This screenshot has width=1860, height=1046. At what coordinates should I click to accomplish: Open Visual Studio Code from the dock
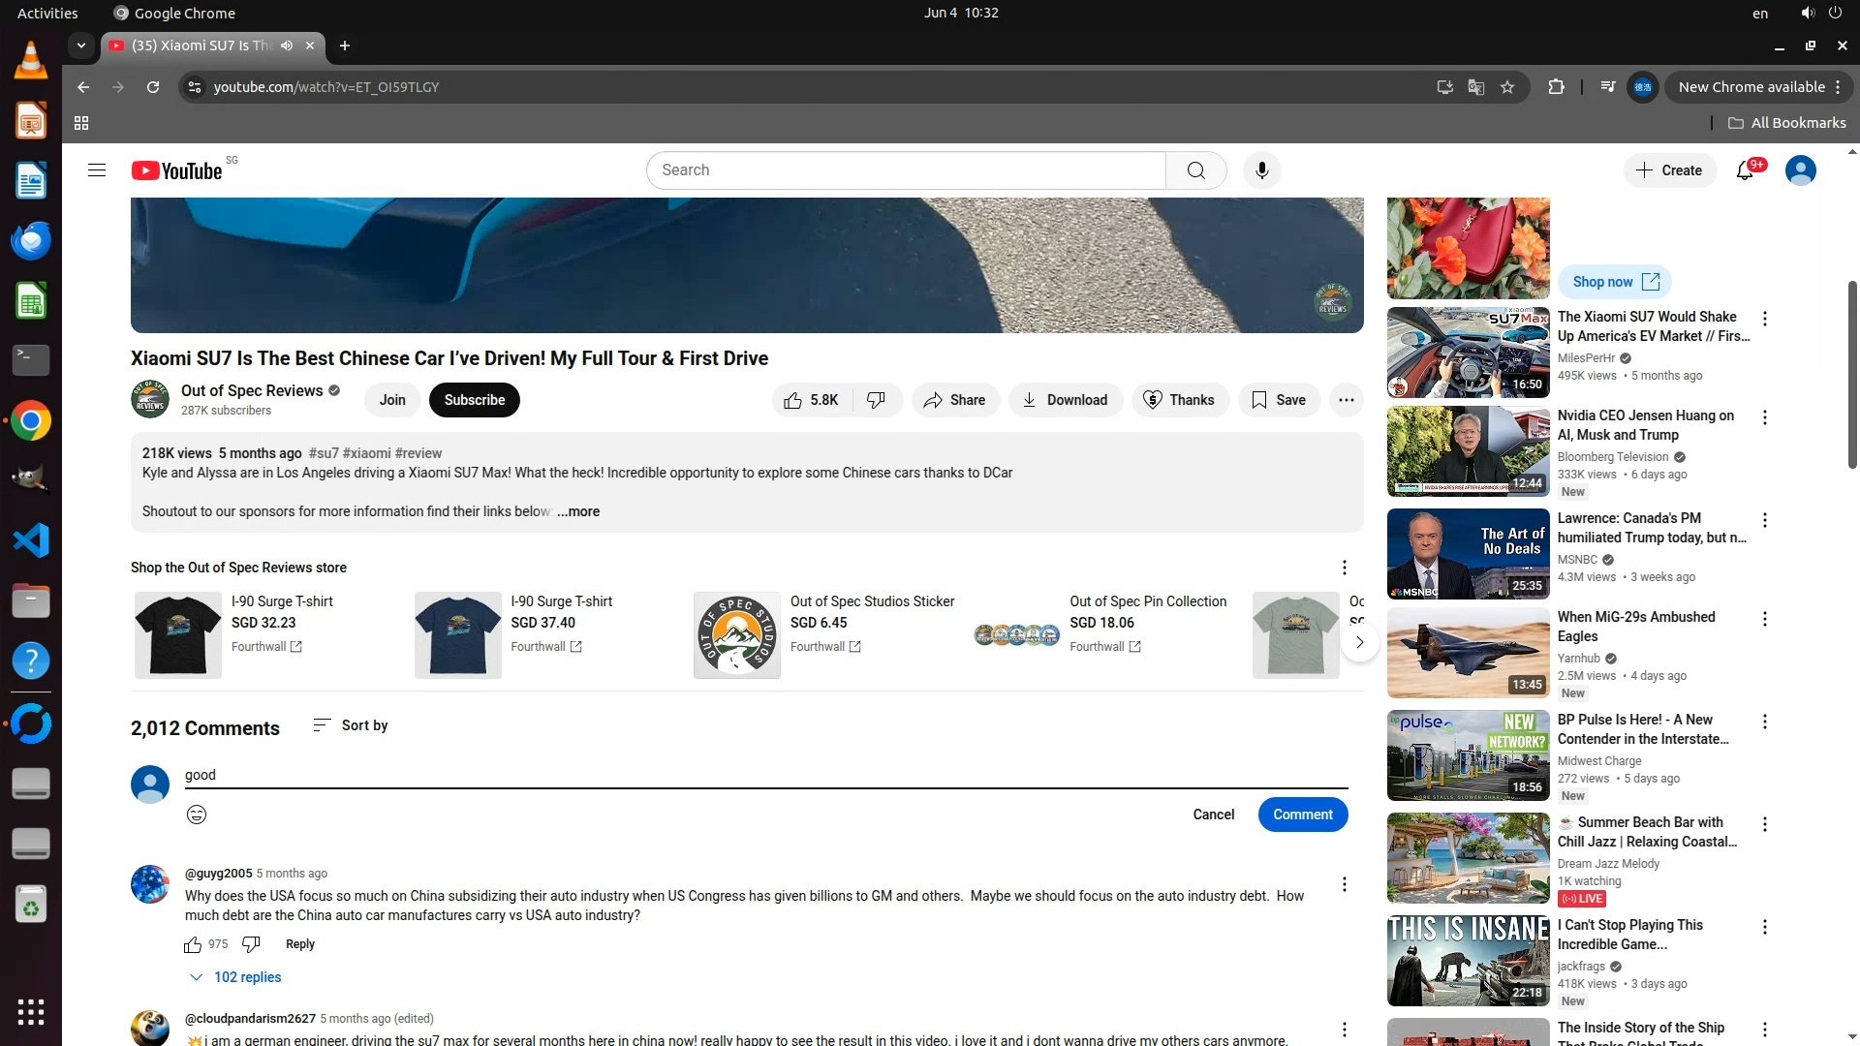(x=31, y=540)
